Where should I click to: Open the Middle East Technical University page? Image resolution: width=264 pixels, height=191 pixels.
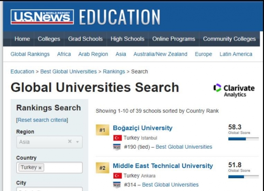(163, 166)
